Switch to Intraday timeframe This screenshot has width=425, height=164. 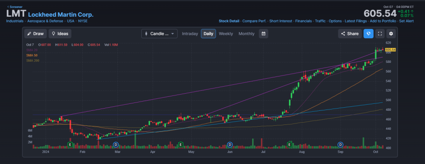pos(190,33)
